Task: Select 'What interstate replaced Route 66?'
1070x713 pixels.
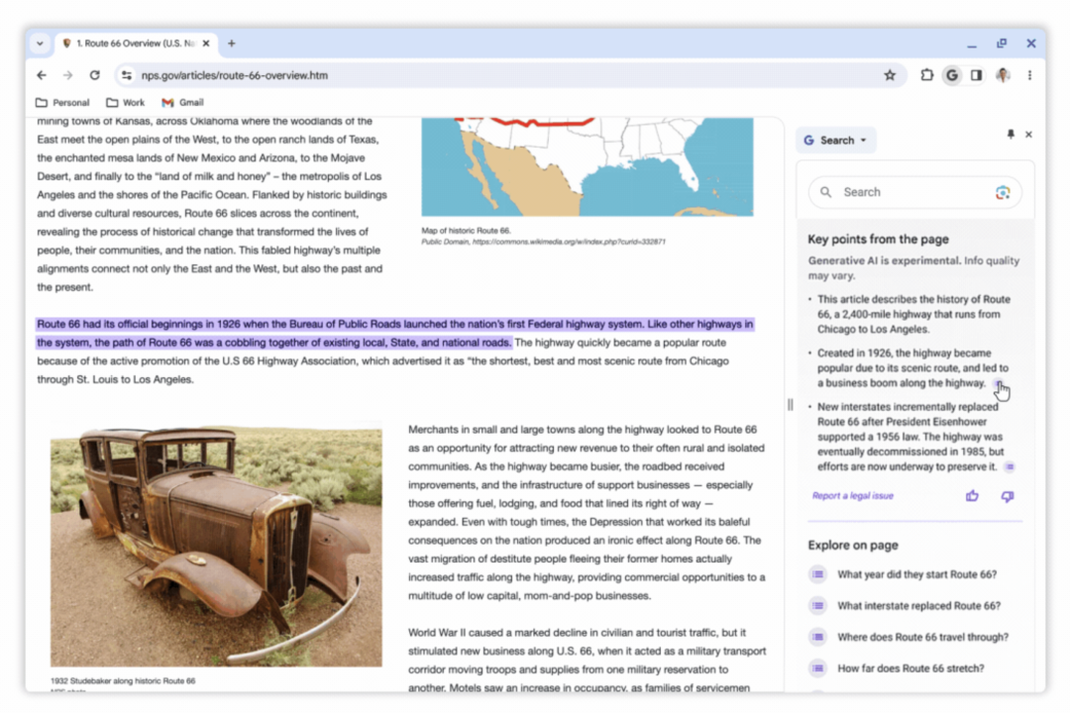Action: (918, 606)
